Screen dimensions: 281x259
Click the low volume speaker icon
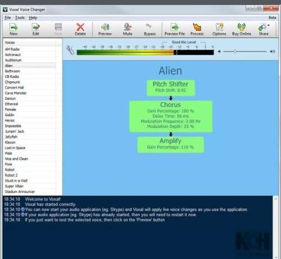219,52
